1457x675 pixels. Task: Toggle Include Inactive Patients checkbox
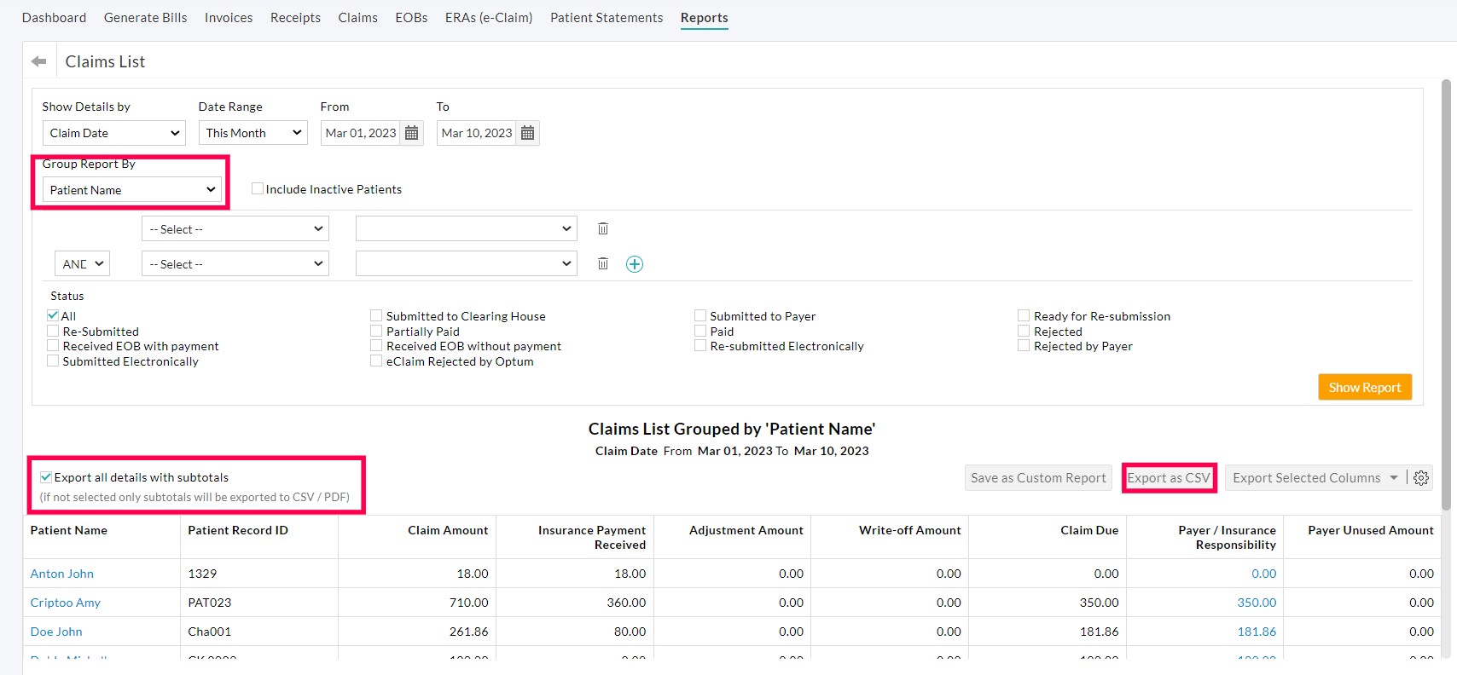click(x=258, y=189)
